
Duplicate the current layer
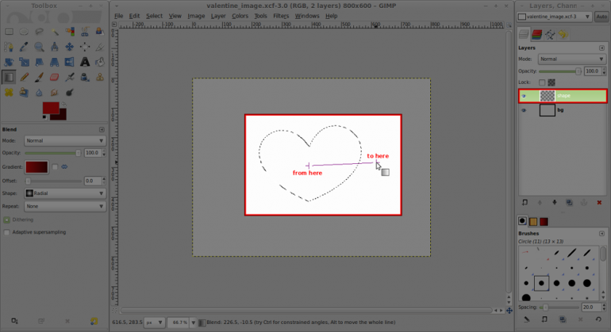(569, 202)
